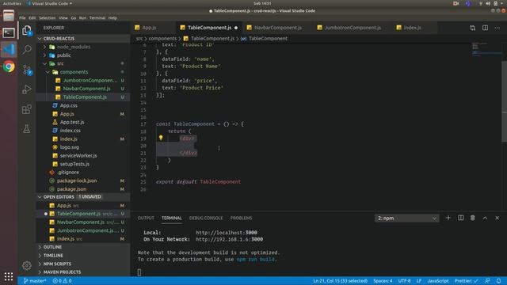This screenshot has width=507, height=285.
Task: Open the Explorer view in activity bar
Action: 27,30
